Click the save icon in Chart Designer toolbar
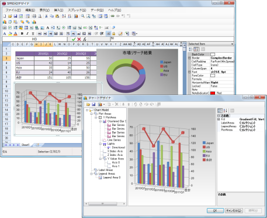 [x=93, y=104]
